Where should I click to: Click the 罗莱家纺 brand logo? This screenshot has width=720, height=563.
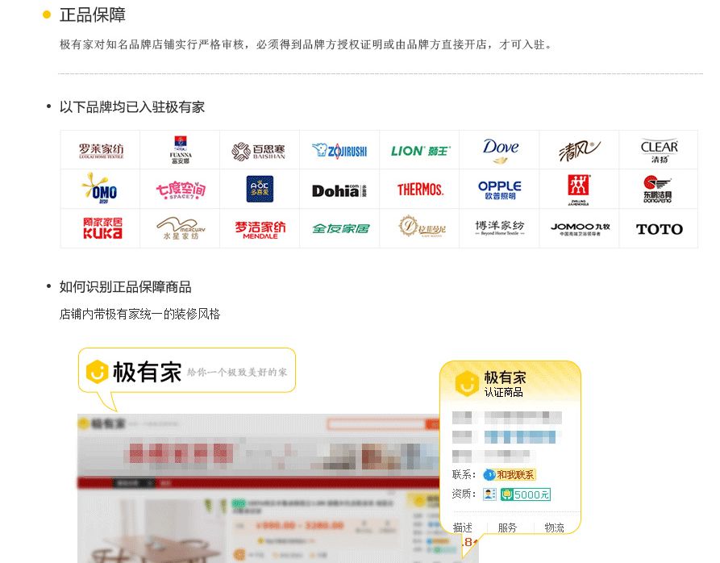[101, 151]
